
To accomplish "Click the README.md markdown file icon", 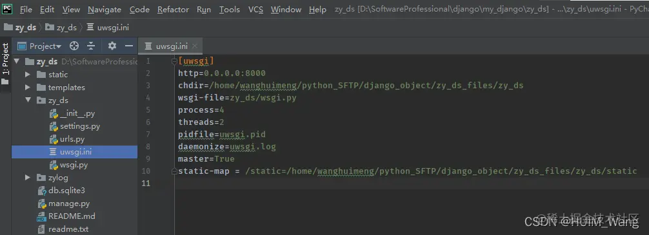I will 41,216.
